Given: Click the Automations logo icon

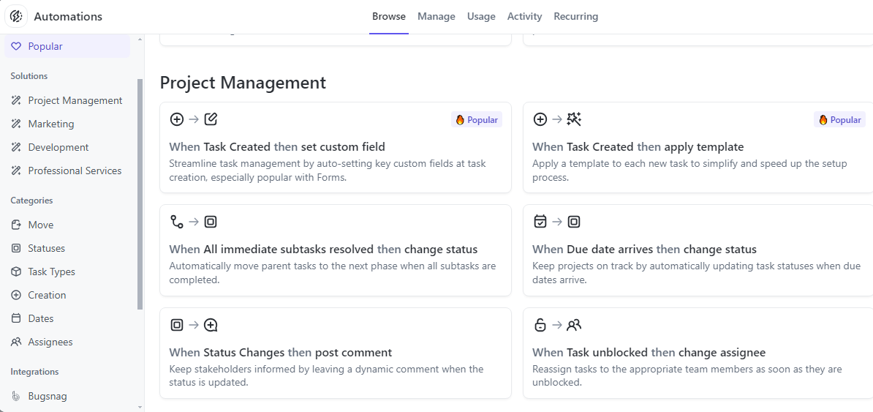Looking at the screenshot, I should click(x=16, y=16).
